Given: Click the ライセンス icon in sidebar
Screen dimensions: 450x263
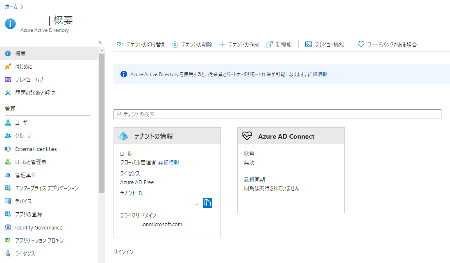Looking at the screenshot, I should (8, 254).
